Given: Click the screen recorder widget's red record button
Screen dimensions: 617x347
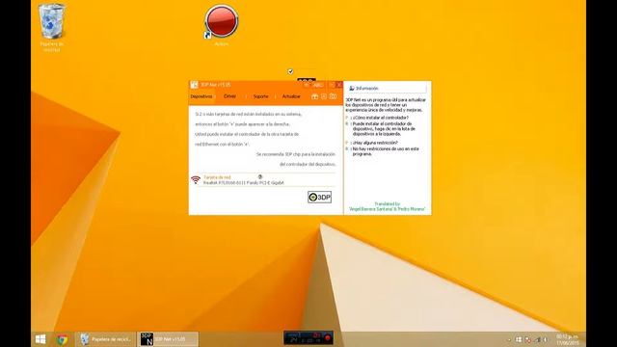Looking at the screenshot, I should coord(328,338).
